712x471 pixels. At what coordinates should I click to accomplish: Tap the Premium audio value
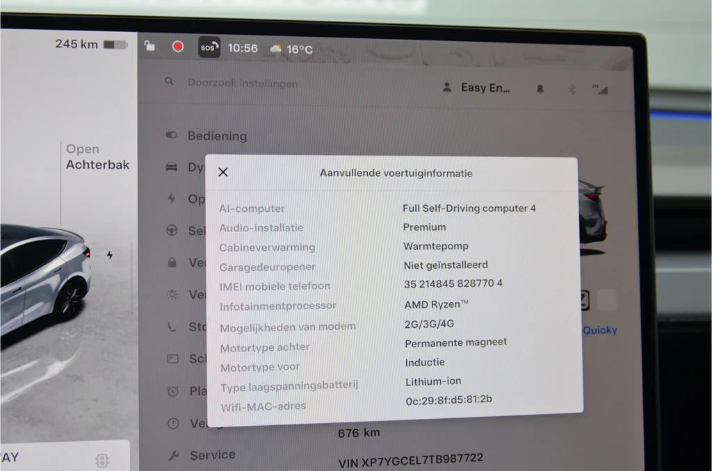(x=424, y=227)
